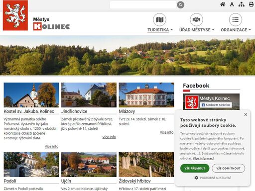Image resolution: width=255 pixels, height=191 pixels.
Task: Select the Židovský hřbitov heading
Action: pyautogui.click(x=134, y=181)
